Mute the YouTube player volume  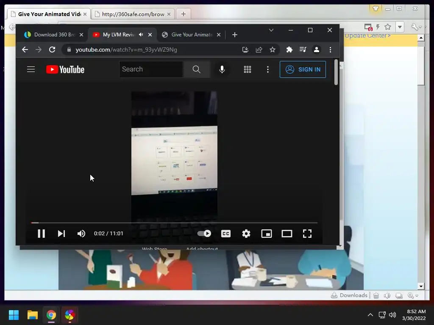point(81,234)
